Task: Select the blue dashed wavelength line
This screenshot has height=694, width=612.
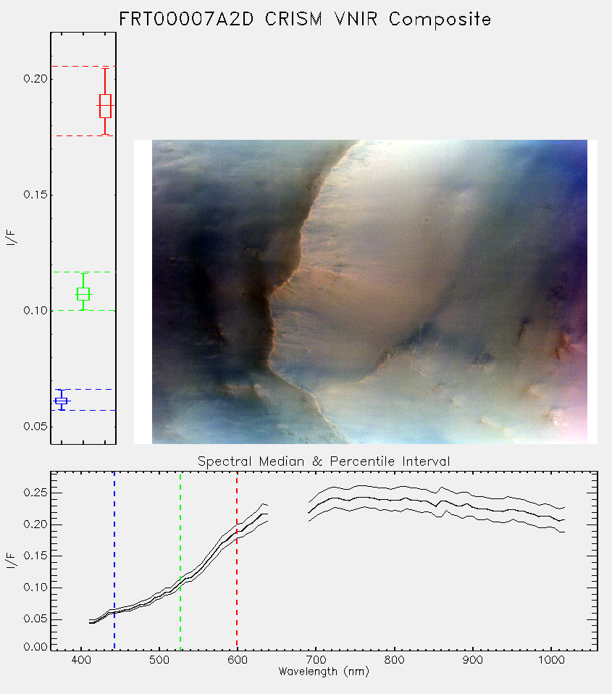Action: [x=114, y=560]
